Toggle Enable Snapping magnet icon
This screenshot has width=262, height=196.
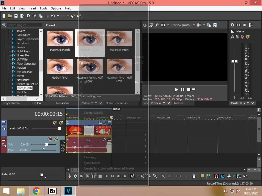(216, 176)
